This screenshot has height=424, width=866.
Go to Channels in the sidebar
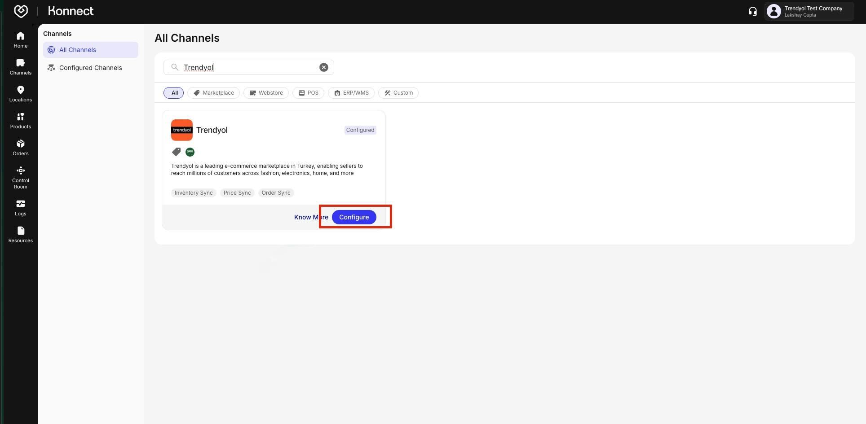(21, 67)
